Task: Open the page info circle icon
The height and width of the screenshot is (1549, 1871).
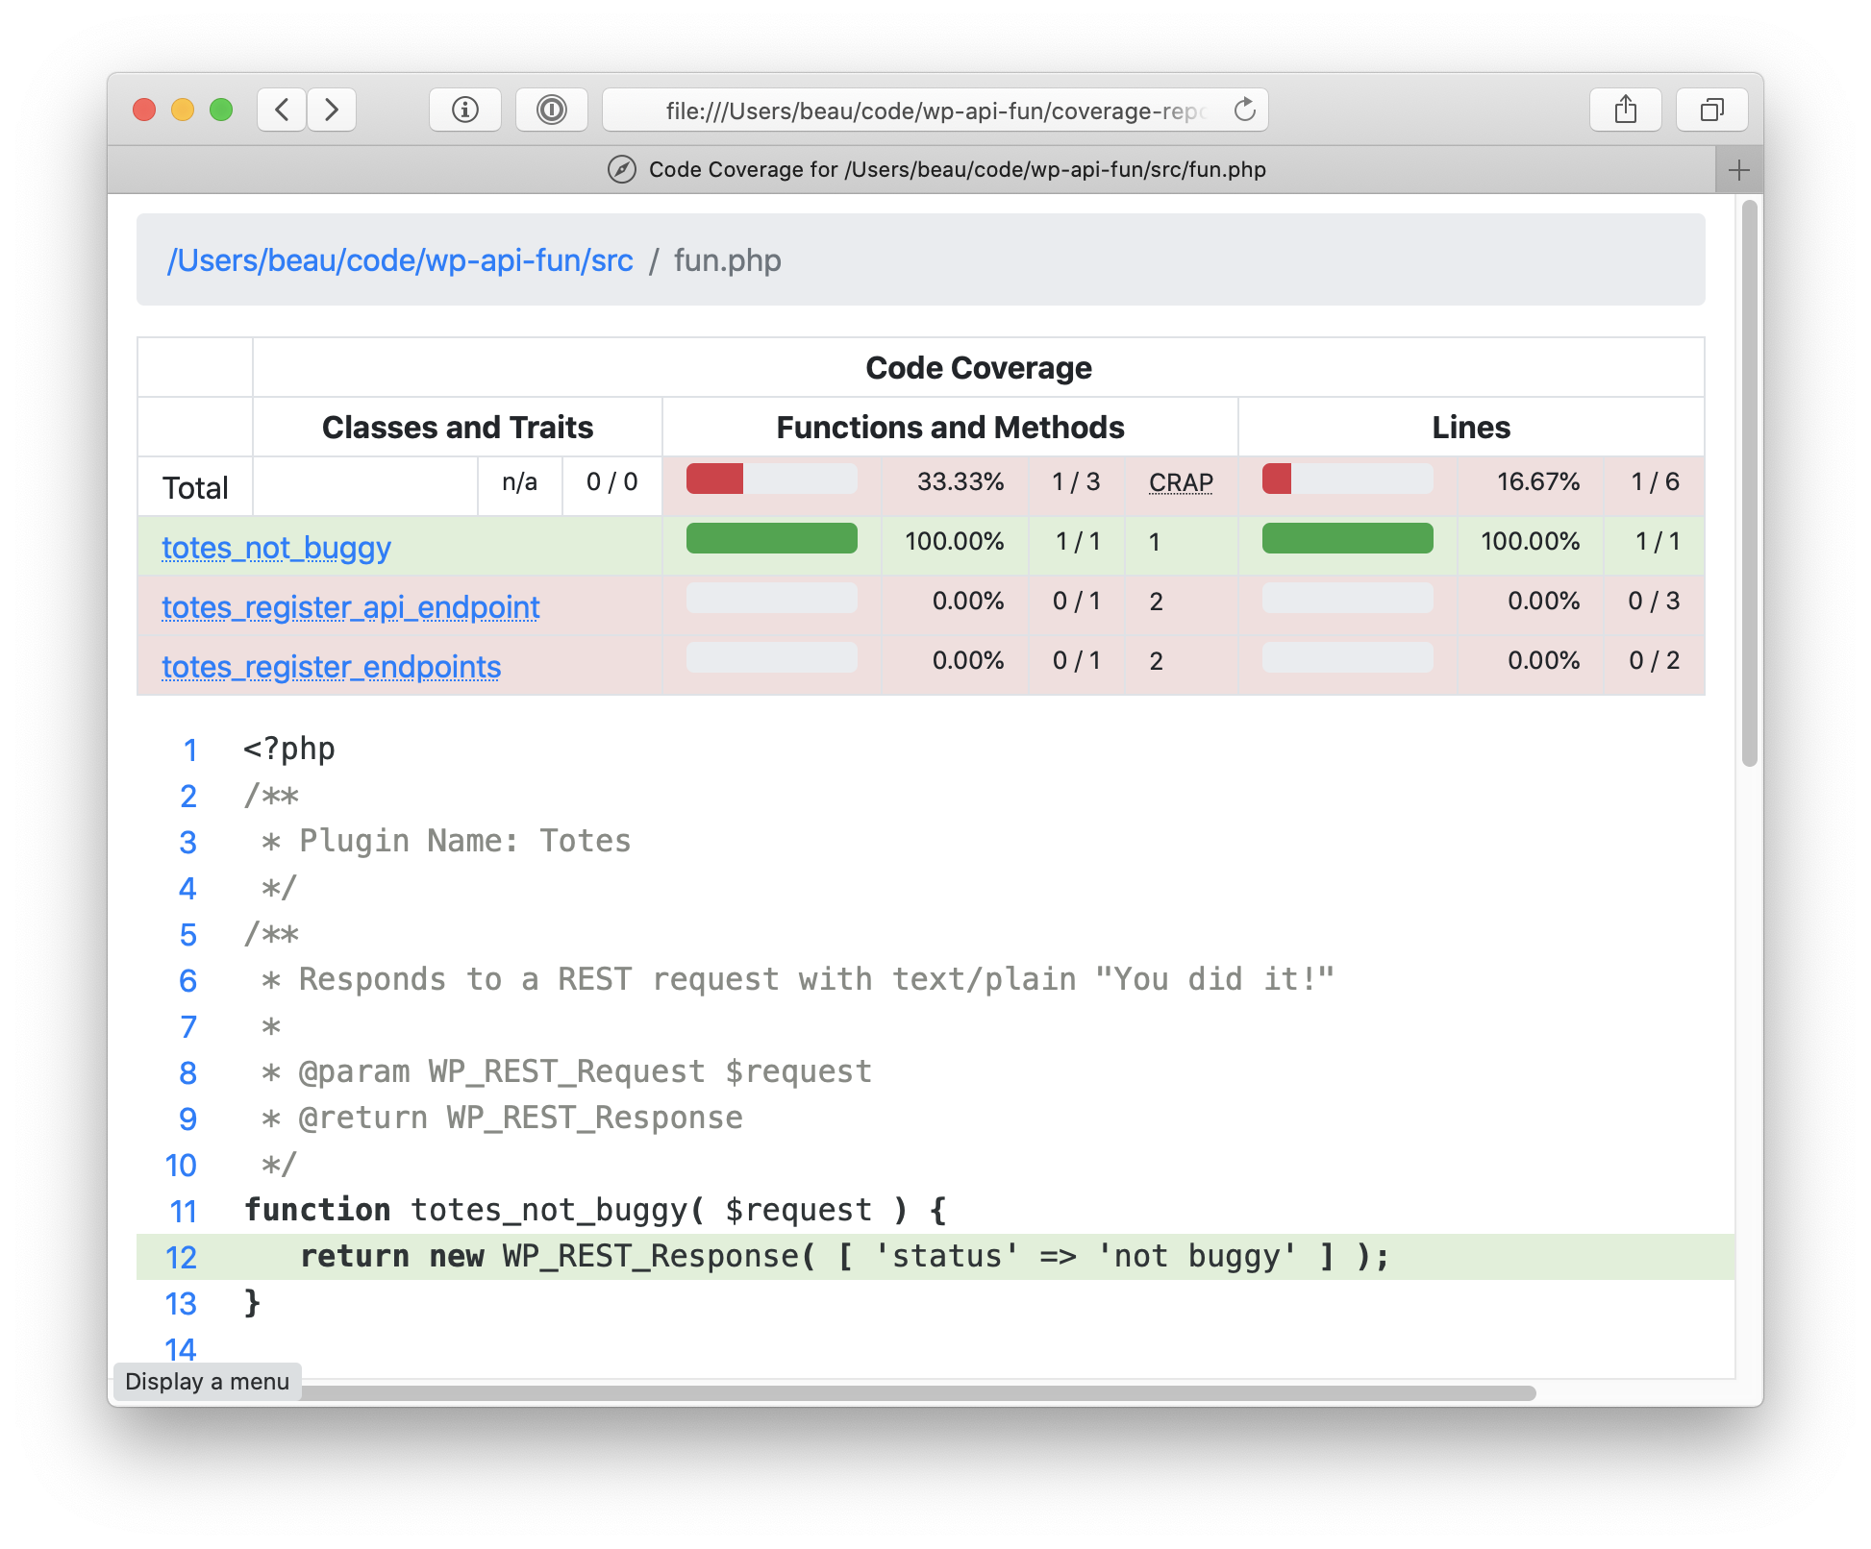Action: pos(465,110)
